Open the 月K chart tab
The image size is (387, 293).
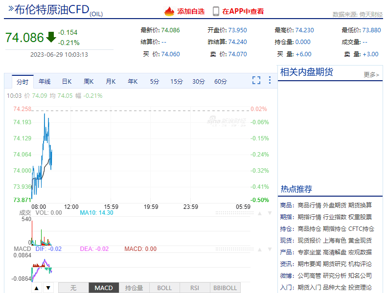[111, 82]
